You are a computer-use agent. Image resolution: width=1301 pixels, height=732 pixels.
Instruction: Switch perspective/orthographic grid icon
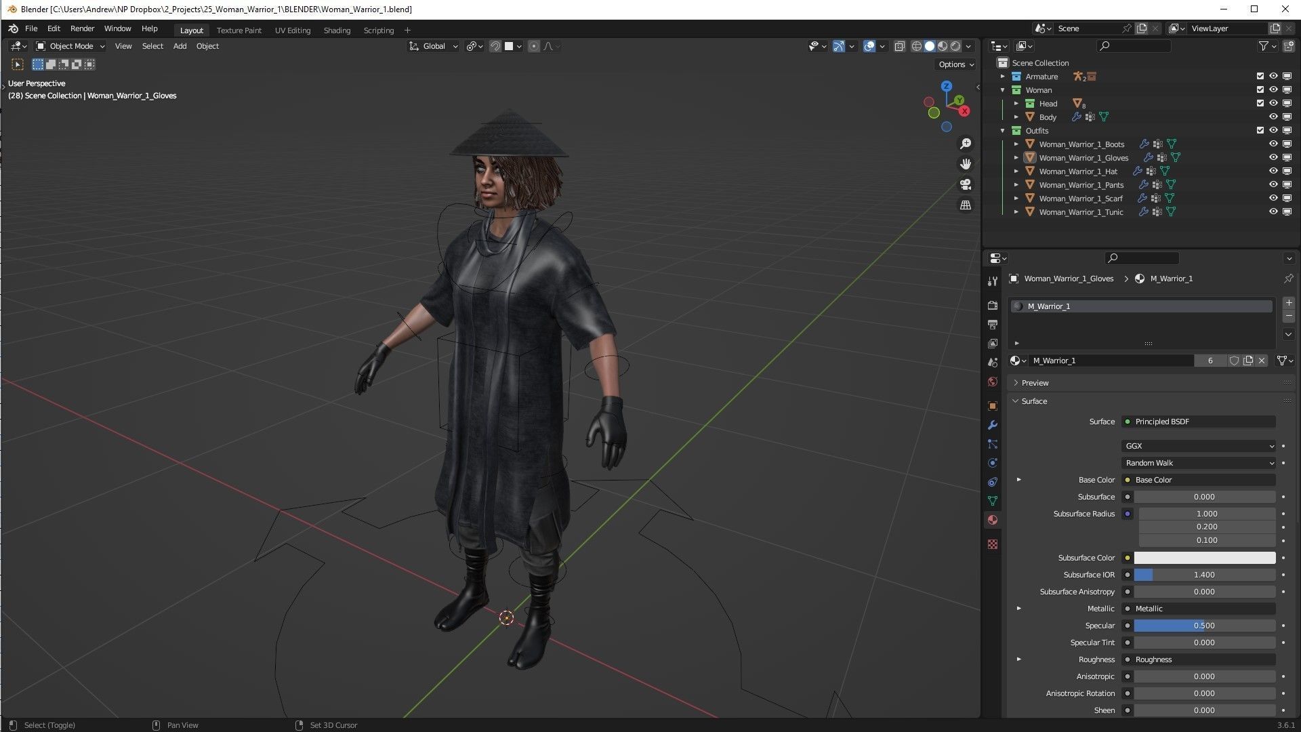pos(966,205)
